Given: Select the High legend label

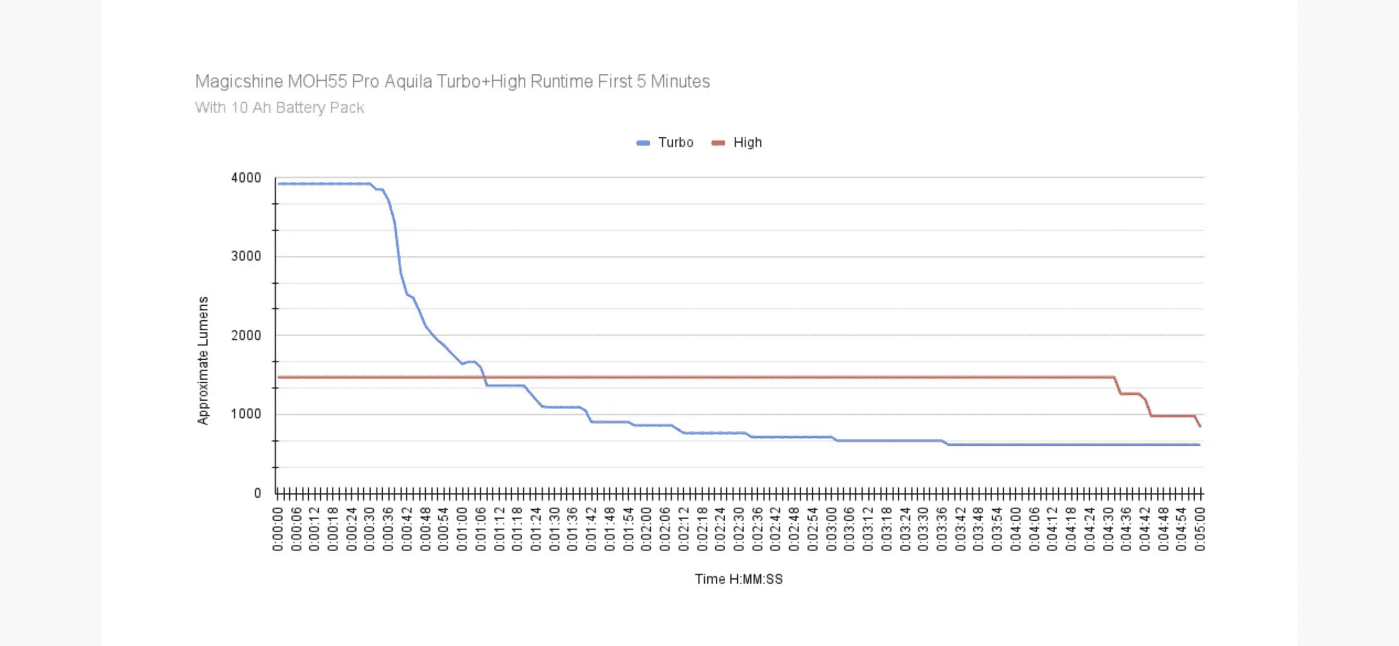Looking at the screenshot, I should click(x=748, y=142).
